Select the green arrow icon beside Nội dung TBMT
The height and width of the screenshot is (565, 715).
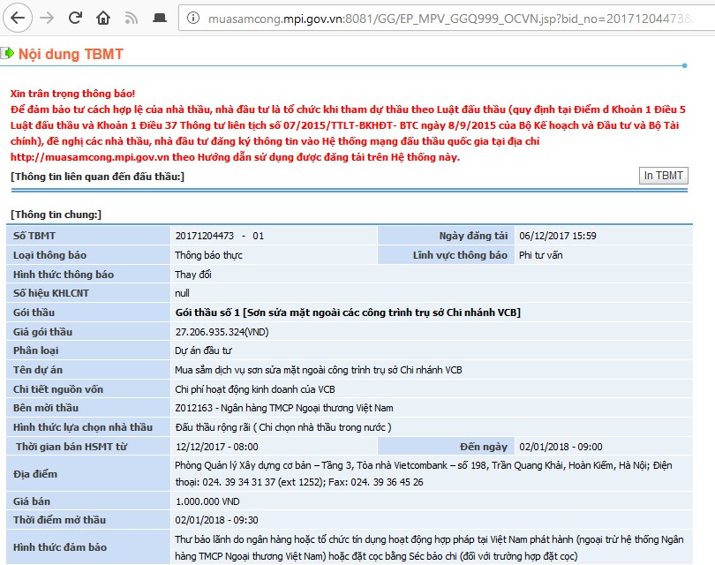[7, 54]
